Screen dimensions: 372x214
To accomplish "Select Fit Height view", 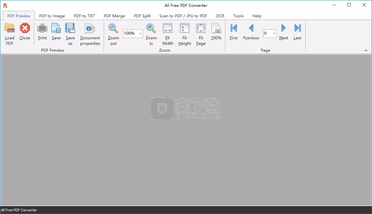I will tap(184, 28).
